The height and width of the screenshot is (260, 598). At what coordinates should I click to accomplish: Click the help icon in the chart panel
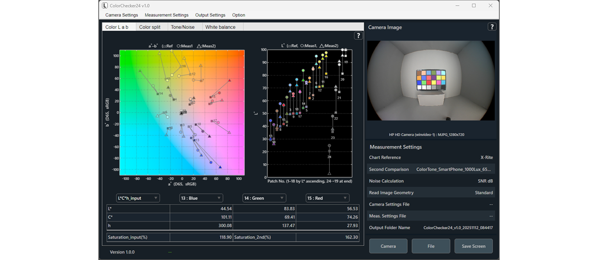358,36
